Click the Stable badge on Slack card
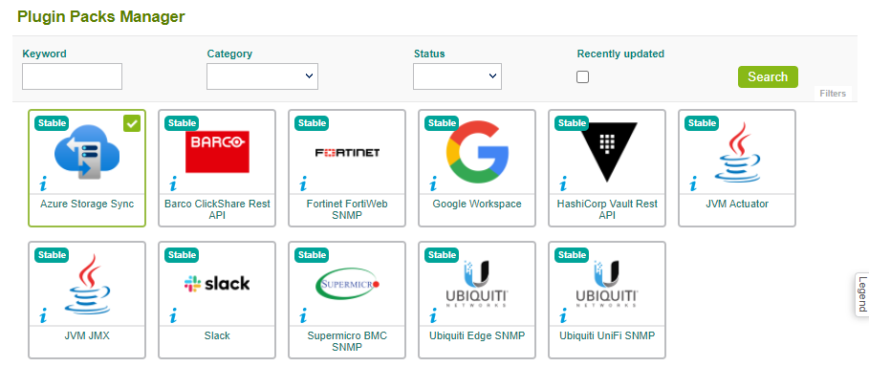Image resolution: width=869 pixels, height=388 pixels. tap(182, 255)
